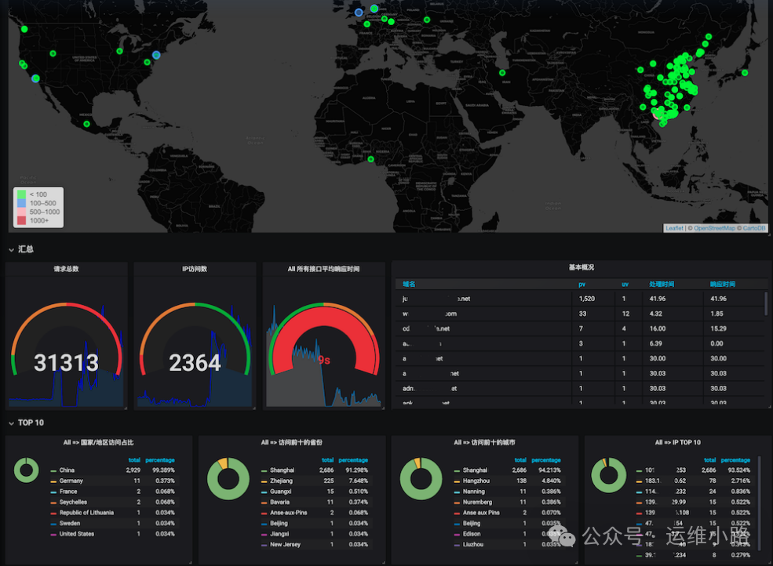773x566 pixels.
Task: Toggle the Republic of Lithuania legend entry
Action: 86,513
